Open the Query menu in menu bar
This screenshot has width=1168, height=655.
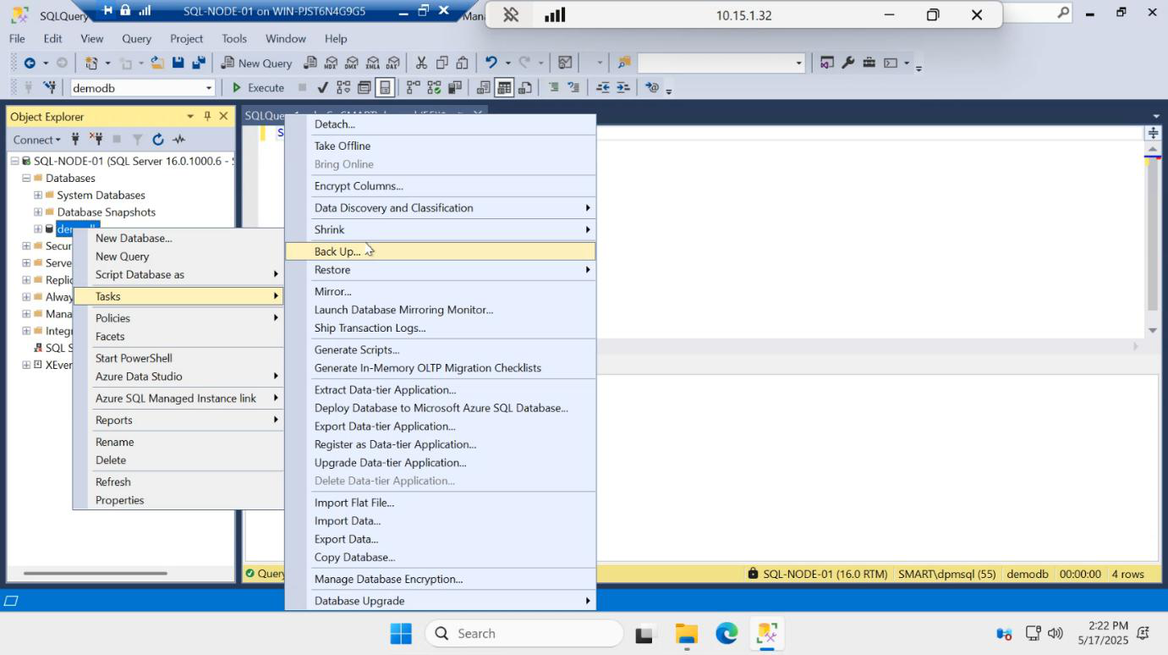(136, 38)
